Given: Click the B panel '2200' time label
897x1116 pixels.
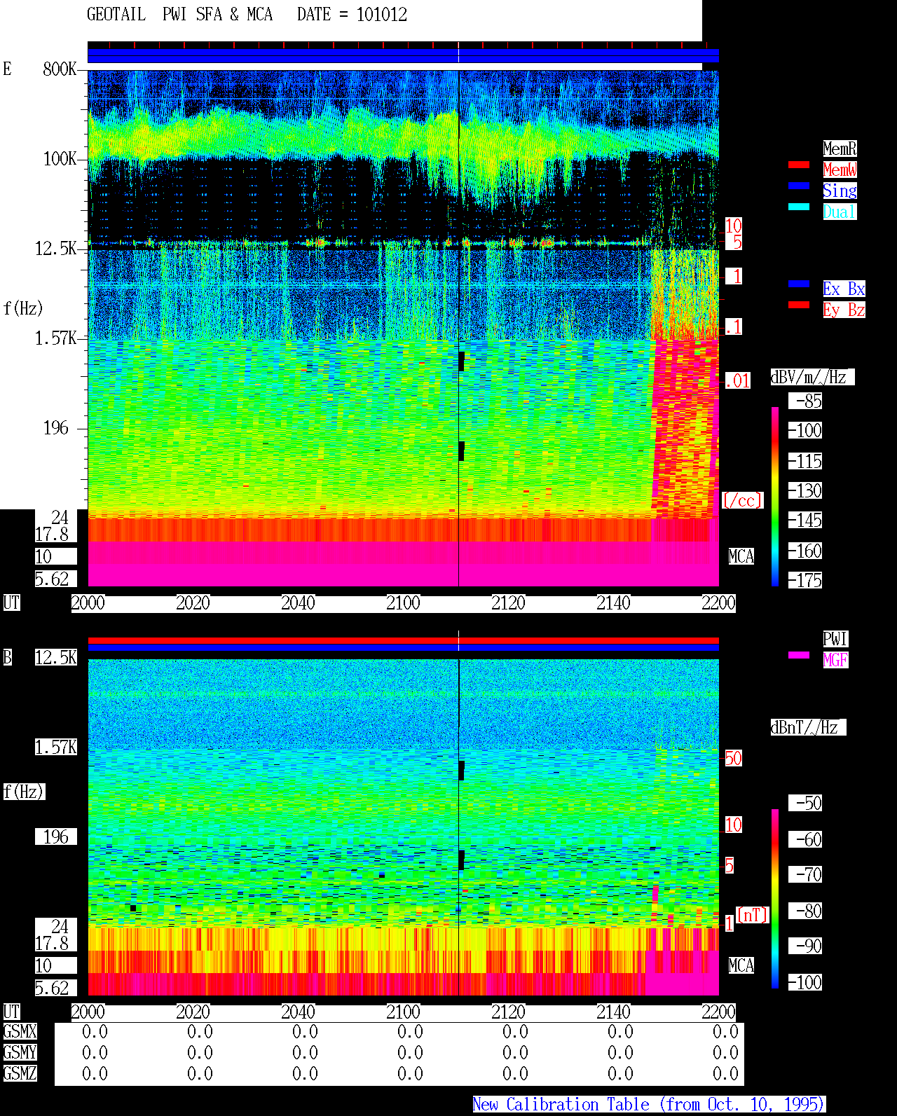Looking at the screenshot, I should click(x=718, y=1012).
